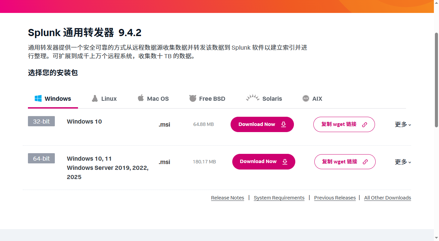This screenshot has width=439, height=241.
Task: Click the Solaris sun icon
Action: click(x=252, y=98)
